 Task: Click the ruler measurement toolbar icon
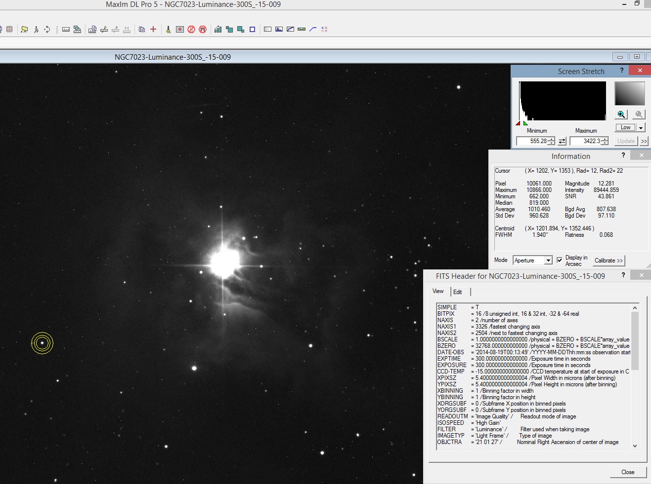pos(65,30)
